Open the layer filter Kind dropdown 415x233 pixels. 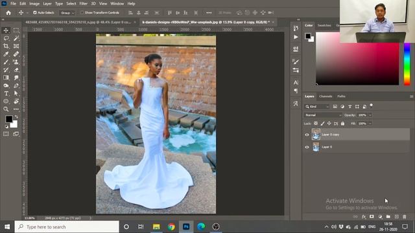pyautogui.click(x=317, y=106)
